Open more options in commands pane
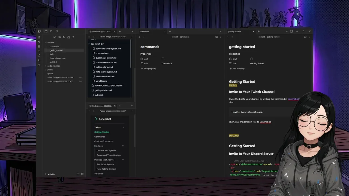The image size is (349, 196). point(221,37)
